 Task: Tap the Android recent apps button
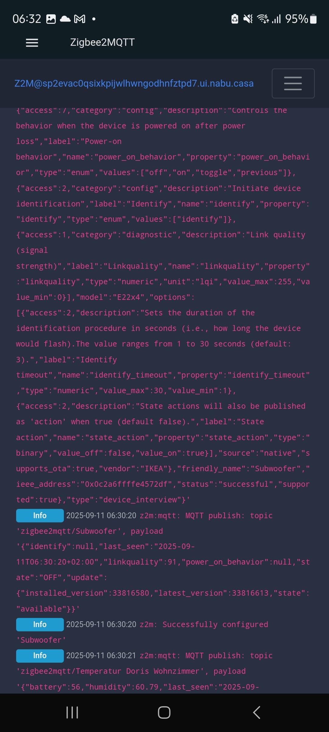72,712
